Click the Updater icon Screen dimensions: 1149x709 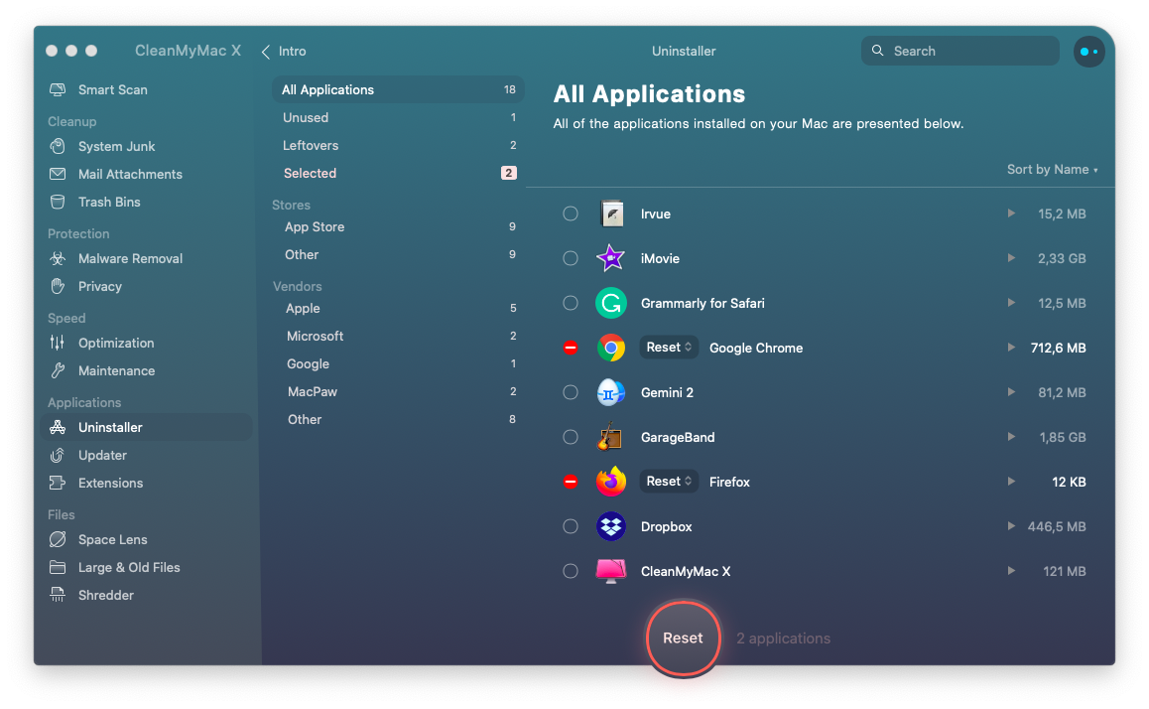tap(58, 455)
